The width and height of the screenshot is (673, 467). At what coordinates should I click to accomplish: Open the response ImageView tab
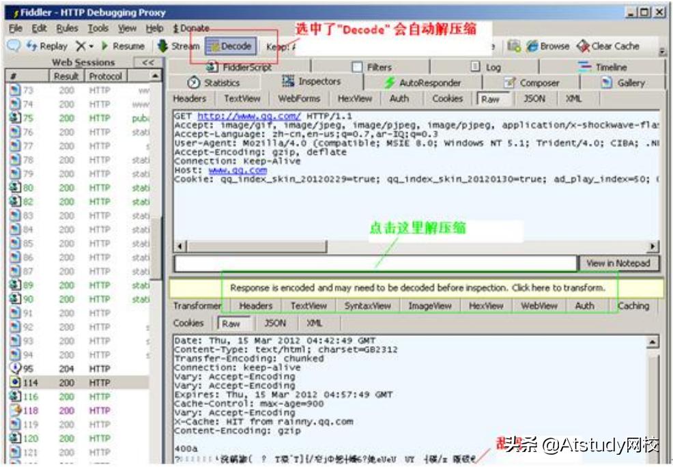point(429,306)
